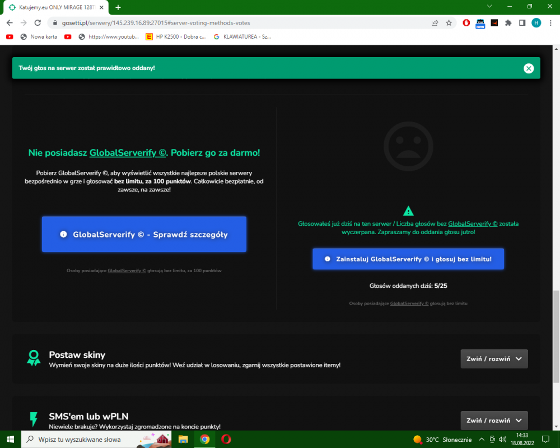This screenshot has width=560, height=448.
Task: View site security padlock info
Action: click(55, 23)
